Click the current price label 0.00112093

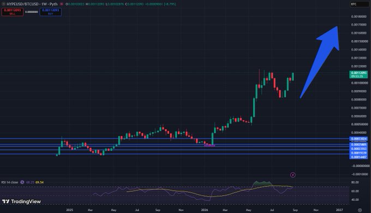tap(358, 74)
